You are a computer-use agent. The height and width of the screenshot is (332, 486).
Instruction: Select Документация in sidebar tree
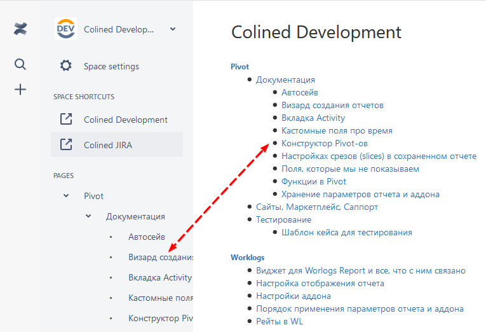(135, 217)
